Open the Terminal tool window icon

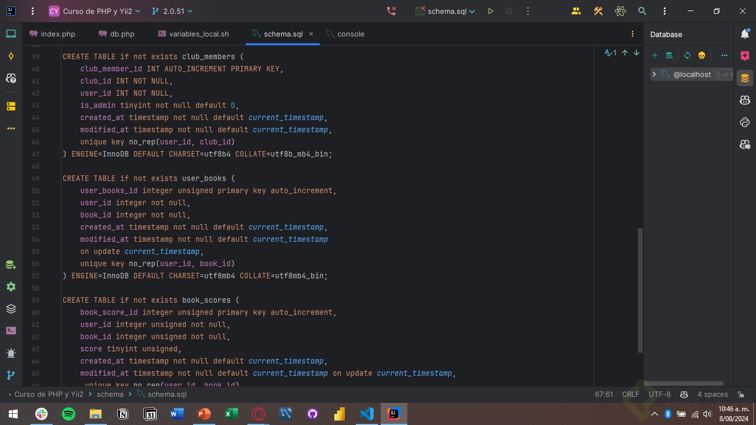point(11,331)
